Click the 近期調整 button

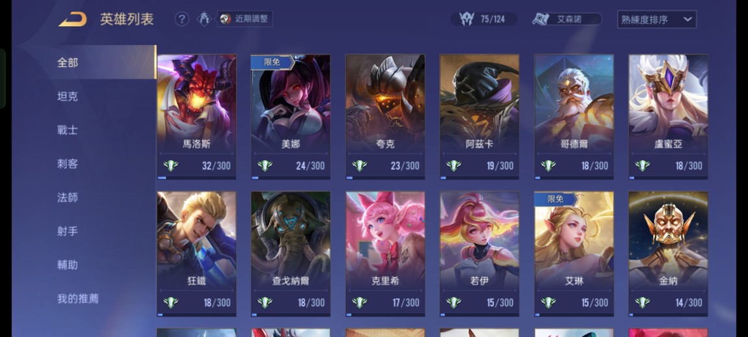click(245, 19)
